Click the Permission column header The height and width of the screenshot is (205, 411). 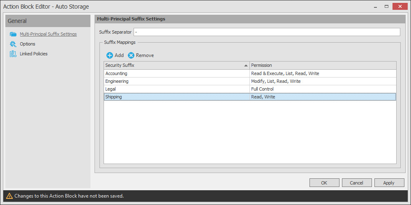323,66
